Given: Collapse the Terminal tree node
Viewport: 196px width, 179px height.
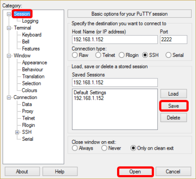Looking at the screenshot, I should pyautogui.click(x=9, y=28).
